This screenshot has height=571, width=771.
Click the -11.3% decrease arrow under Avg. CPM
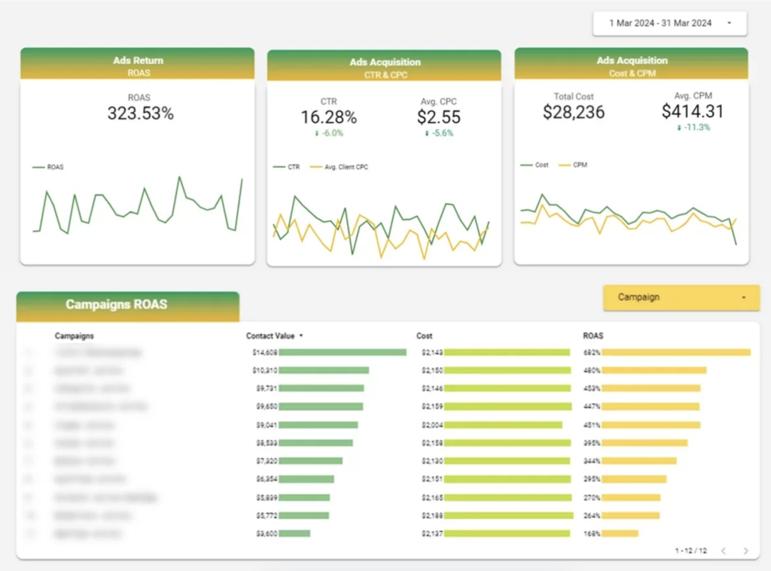(x=692, y=128)
